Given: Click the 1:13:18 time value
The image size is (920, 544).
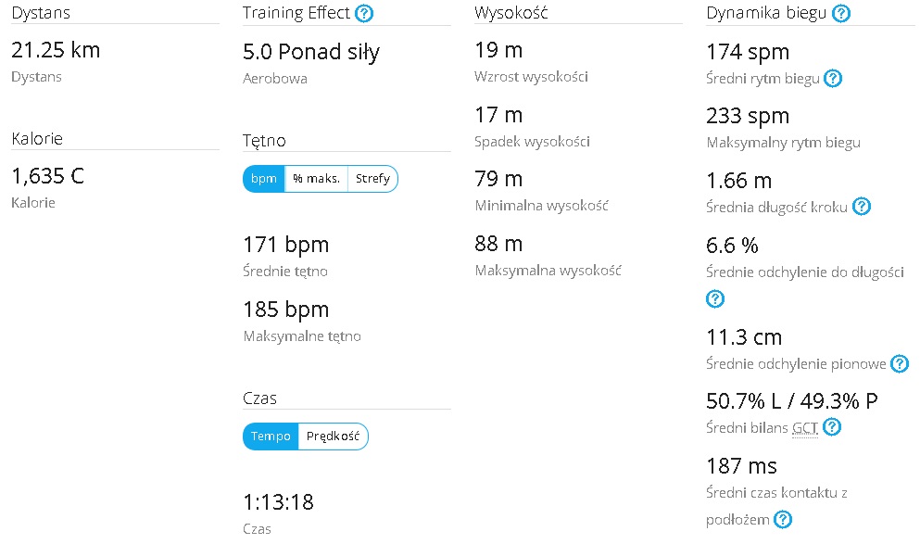Looking at the screenshot, I should pos(279,501).
